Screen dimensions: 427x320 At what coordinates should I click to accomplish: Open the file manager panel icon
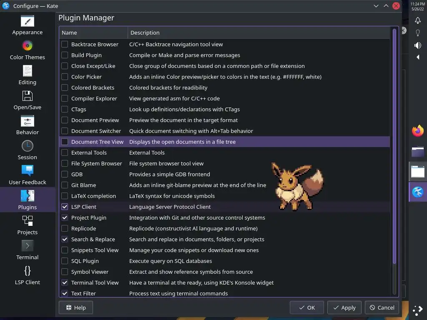[417, 152]
